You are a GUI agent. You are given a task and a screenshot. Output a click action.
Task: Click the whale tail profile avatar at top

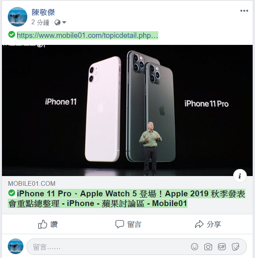[x=18, y=17]
